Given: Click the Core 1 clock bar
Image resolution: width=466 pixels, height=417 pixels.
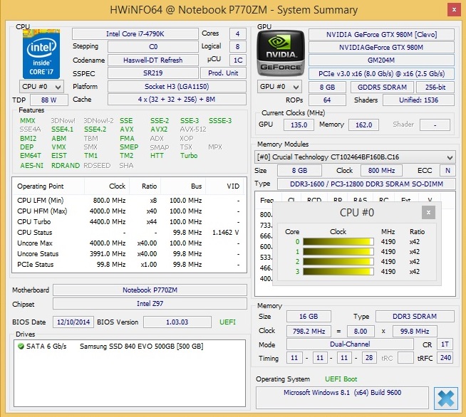Looking at the screenshot, I should pos(338,252).
